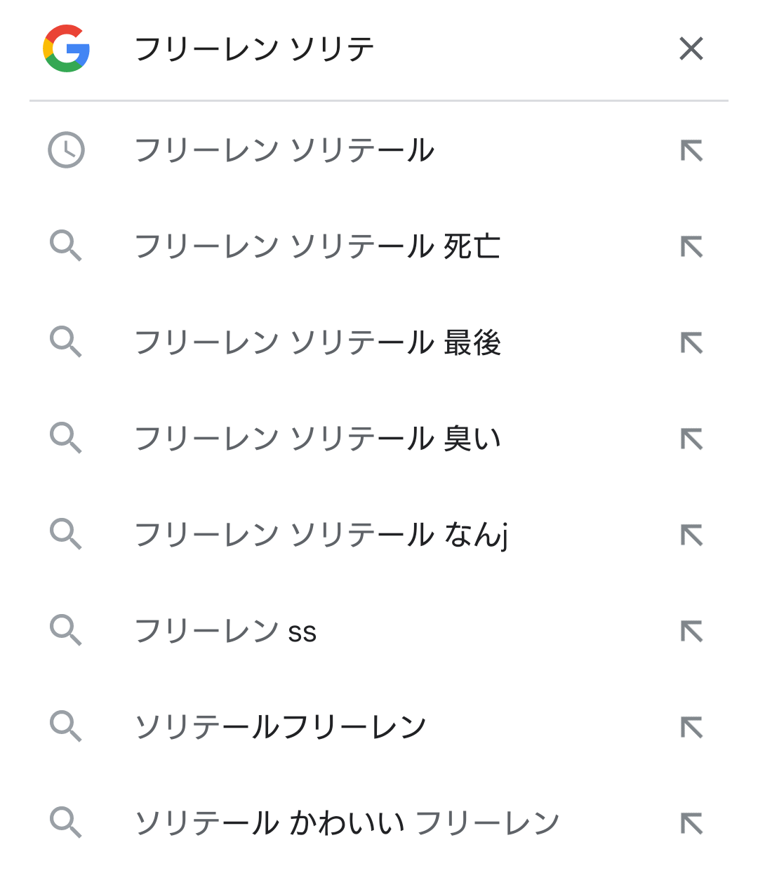Click the search field containing フリーレン ソリテ
This screenshot has width=758, height=873.
tap(393, 49)
